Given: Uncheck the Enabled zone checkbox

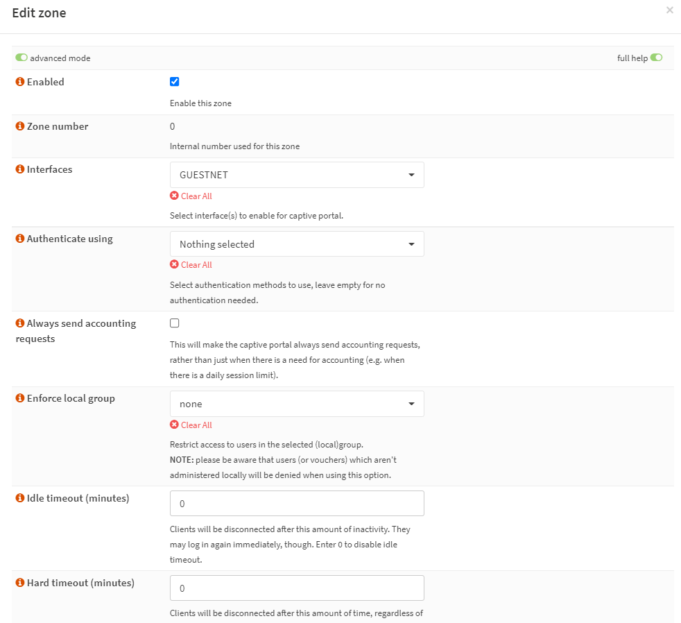Looking at the screenshot, I should [x=175, y=82].
